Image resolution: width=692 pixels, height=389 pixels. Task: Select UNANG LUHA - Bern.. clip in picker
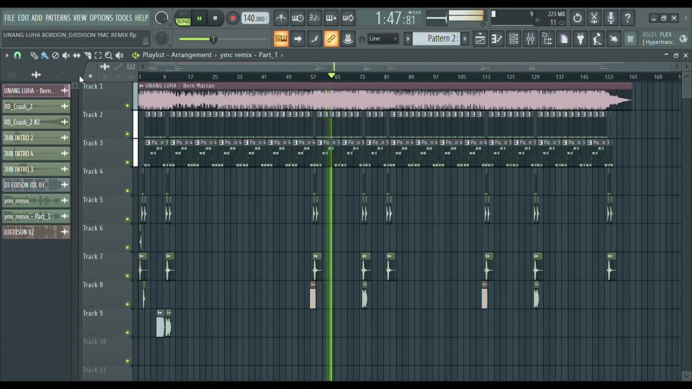[36, 91]
